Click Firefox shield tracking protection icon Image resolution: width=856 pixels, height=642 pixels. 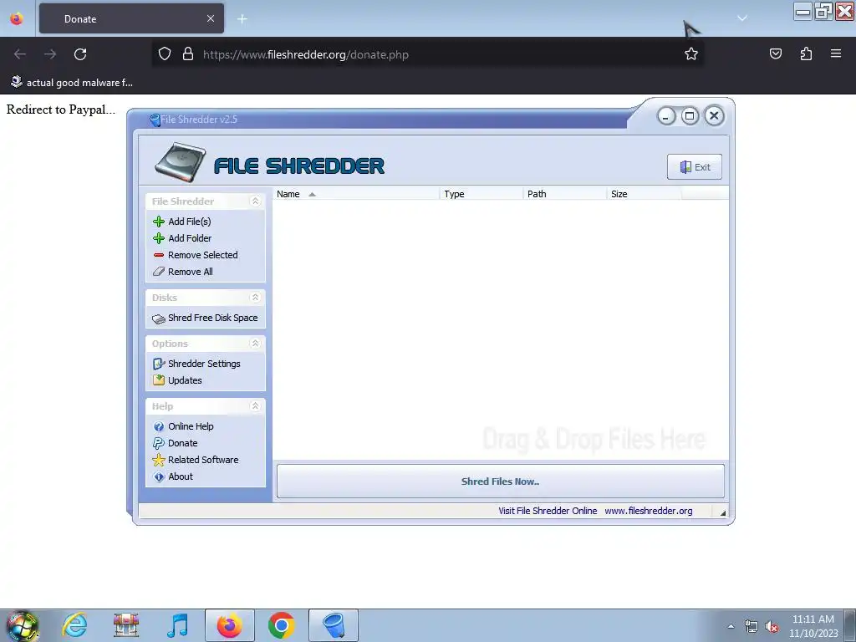point(165,54)
